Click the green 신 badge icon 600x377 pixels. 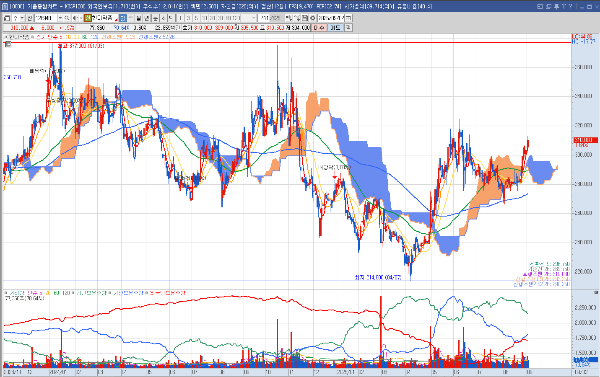click(x=88, y=18)
